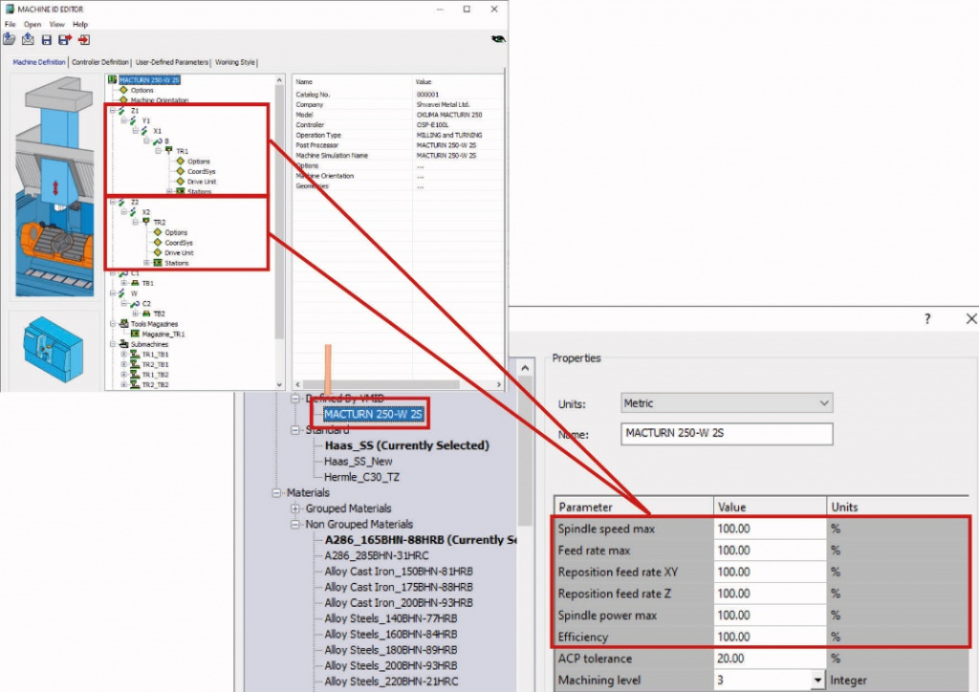Image resolution: width=979 pixels, height=692 pixels.
Task: Select Haas_SS_New machine in list
Action: (x=359, y=462)
